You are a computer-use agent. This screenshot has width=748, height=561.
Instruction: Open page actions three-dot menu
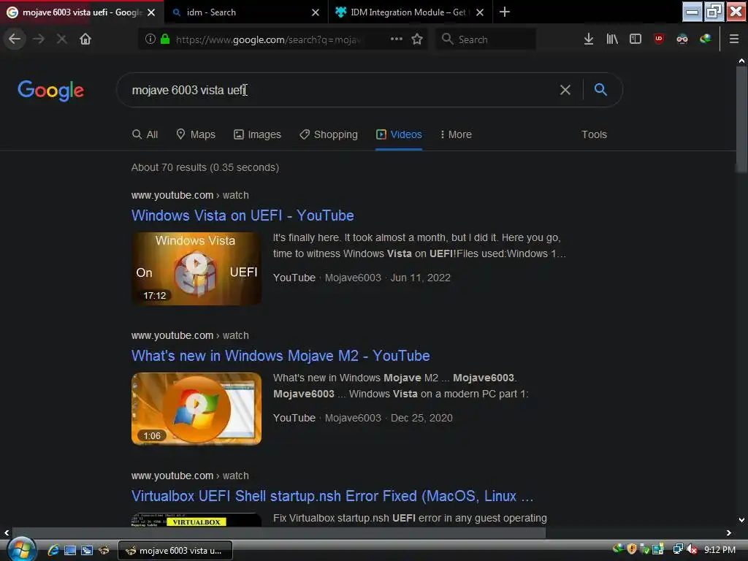[x=397, y=39]
